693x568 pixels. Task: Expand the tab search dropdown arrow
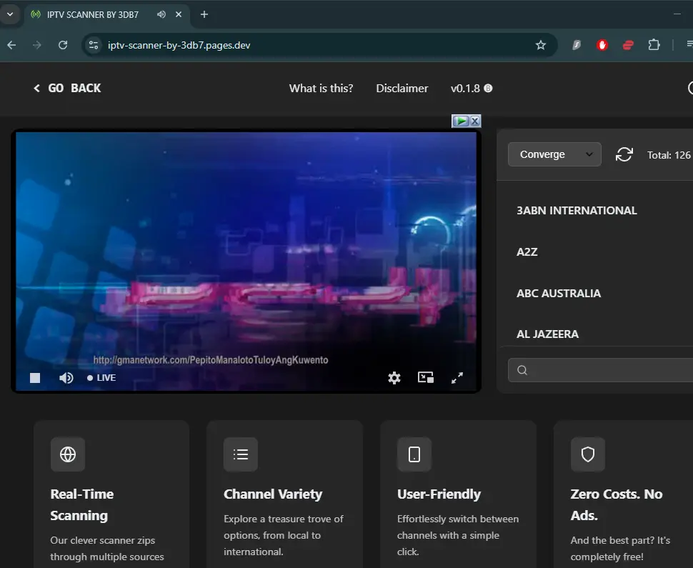coord(10,14)
